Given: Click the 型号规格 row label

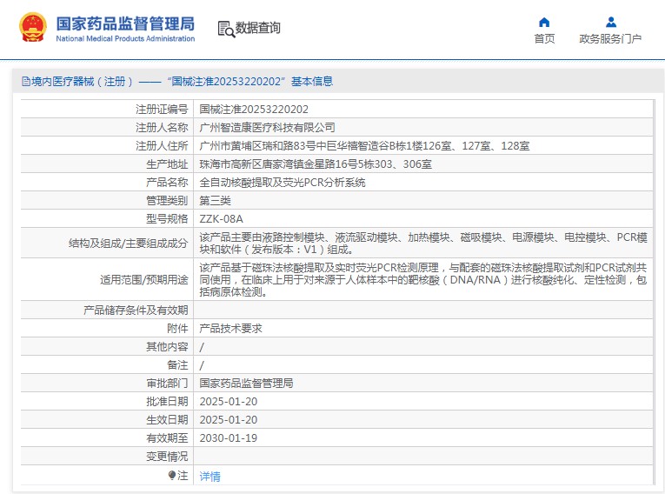Looking at the screenshot, I should 167,219.
